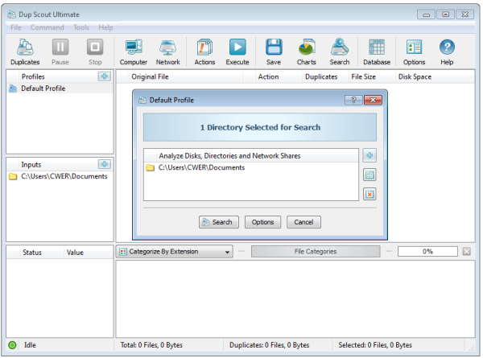
Task: Open the Computer toolbar icon
Action: click(x=134, y=51)
